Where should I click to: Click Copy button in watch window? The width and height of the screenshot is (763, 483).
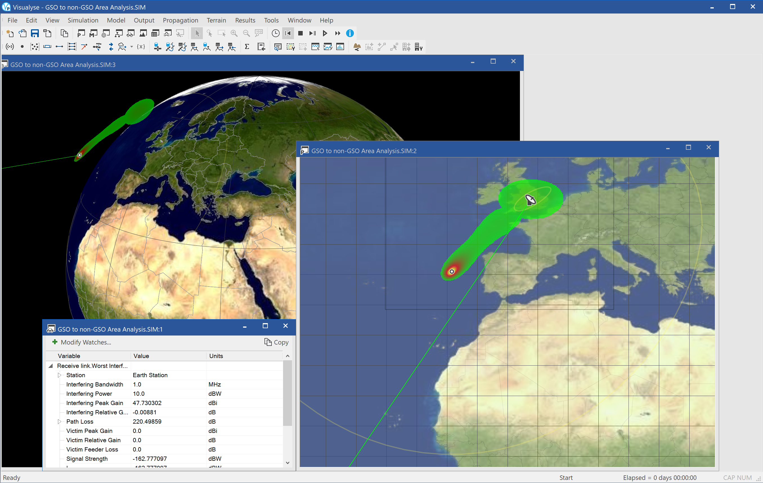(276, 342)
